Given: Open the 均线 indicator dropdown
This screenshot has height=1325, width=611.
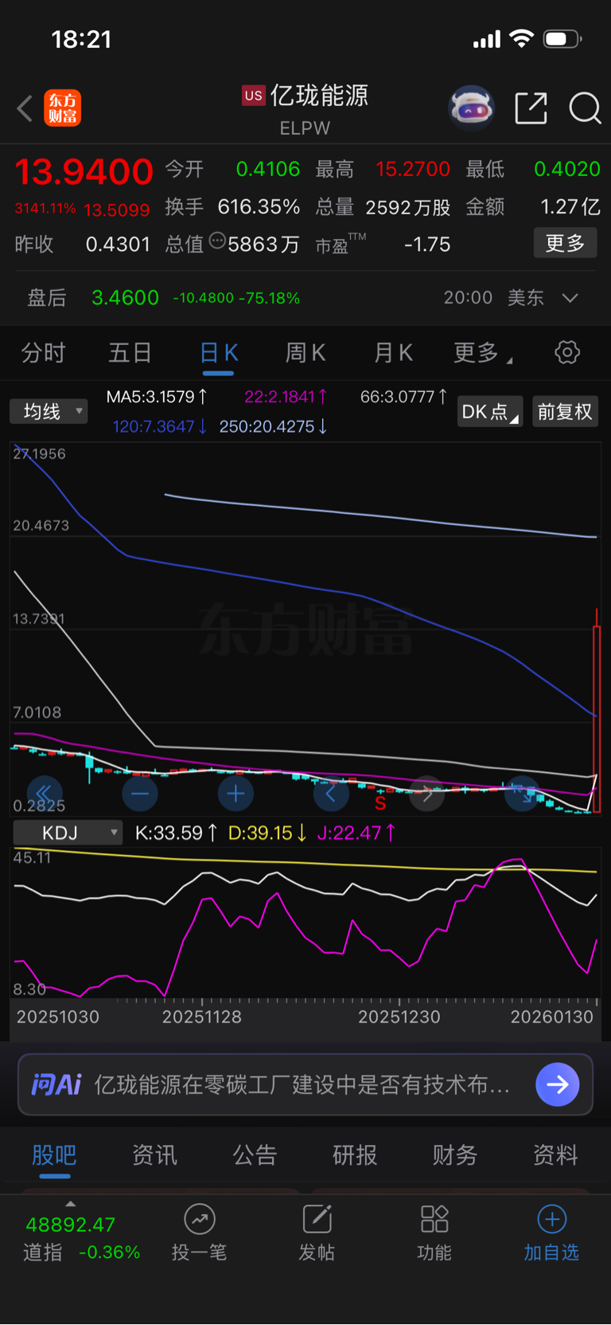Looking at the screenshot, I should (x=49, y=411).
